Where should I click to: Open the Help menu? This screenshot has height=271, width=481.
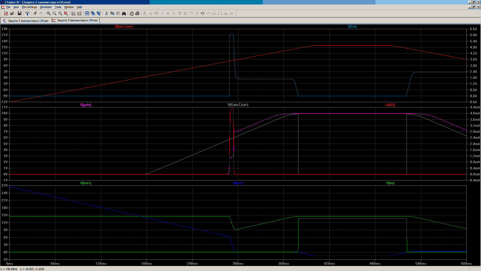point(79,7)
